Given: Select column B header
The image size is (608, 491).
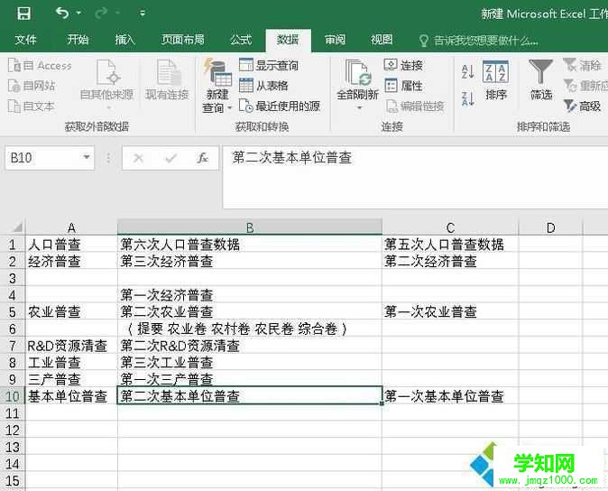Looking at the screenshot, I should click(x=250, y=227).
